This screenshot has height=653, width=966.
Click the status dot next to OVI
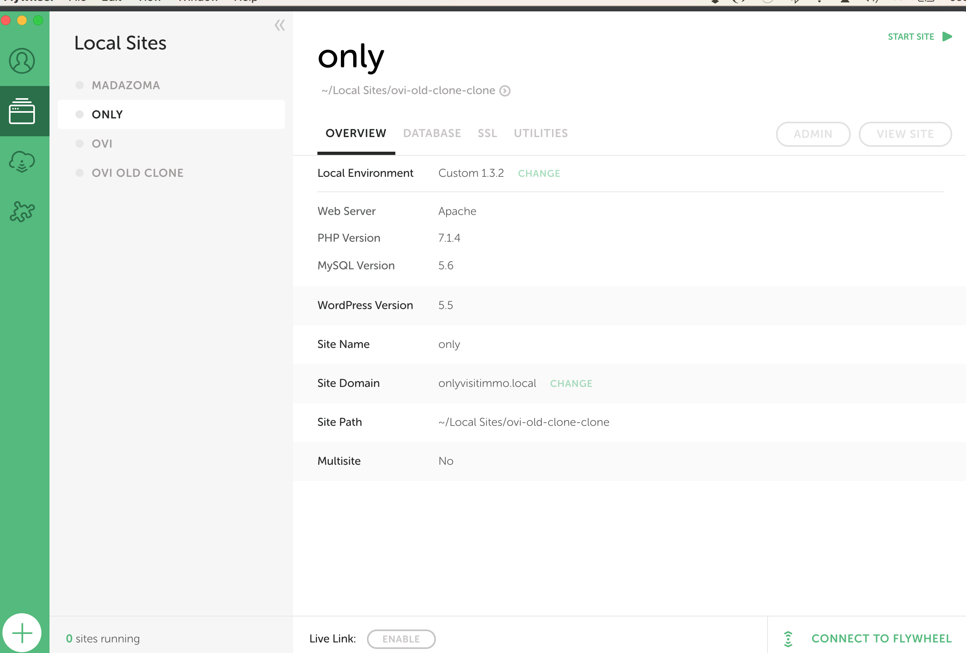tap(80, 144)
